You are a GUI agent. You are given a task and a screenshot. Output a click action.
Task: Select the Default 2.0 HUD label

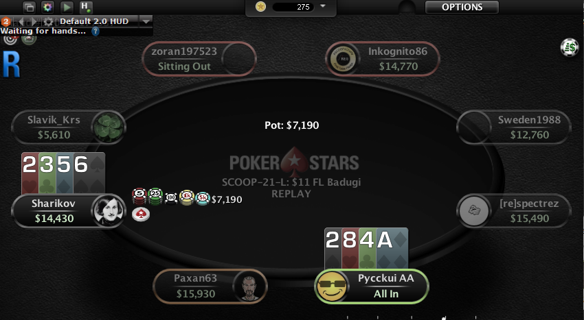[94, 21]
